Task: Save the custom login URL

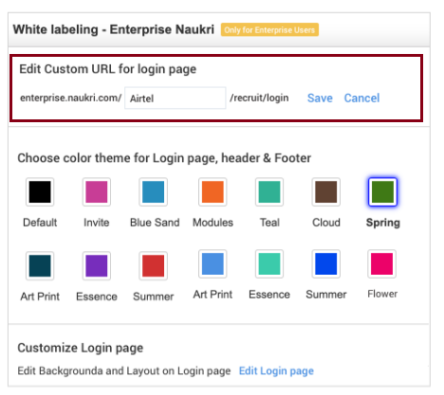Action: [320, 98]
